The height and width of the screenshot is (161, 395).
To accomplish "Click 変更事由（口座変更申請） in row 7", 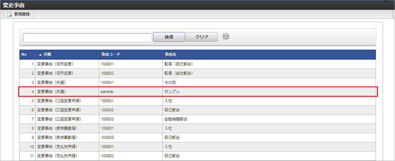I will point(59,119).
